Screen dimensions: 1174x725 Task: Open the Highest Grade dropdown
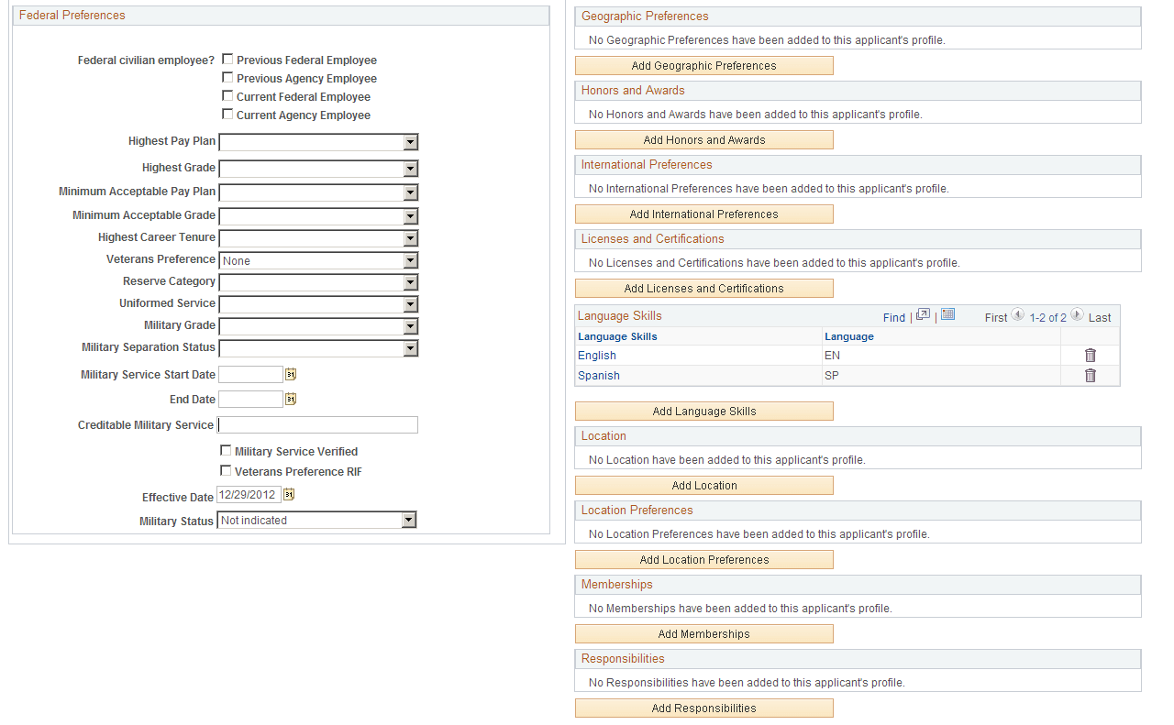411,169
